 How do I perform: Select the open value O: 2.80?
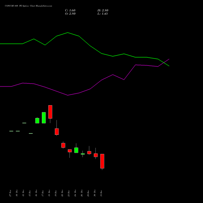[70, 14]
